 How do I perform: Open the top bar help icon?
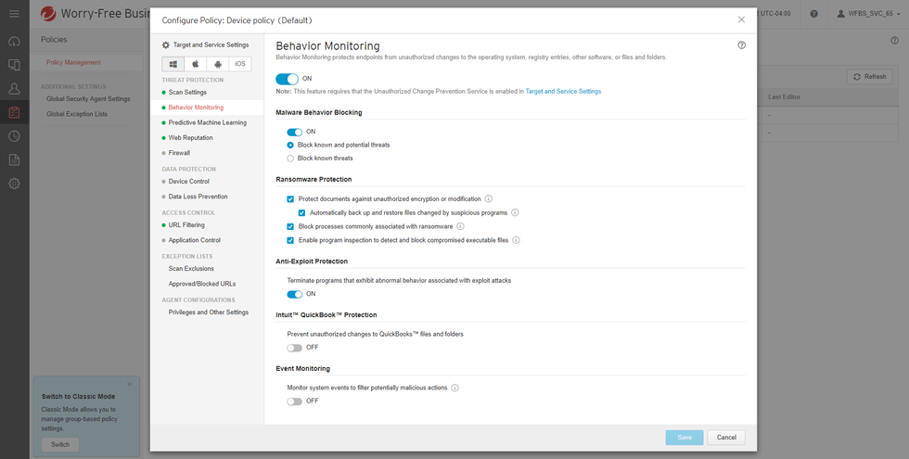point(814,14)
